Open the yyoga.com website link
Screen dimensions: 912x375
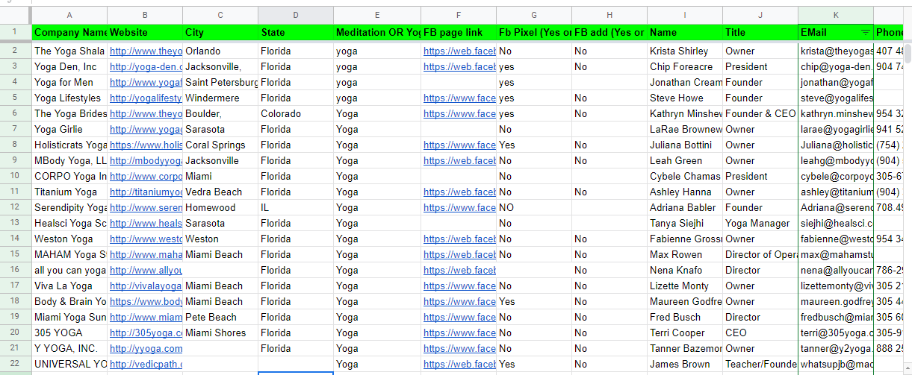click(146, 349)
